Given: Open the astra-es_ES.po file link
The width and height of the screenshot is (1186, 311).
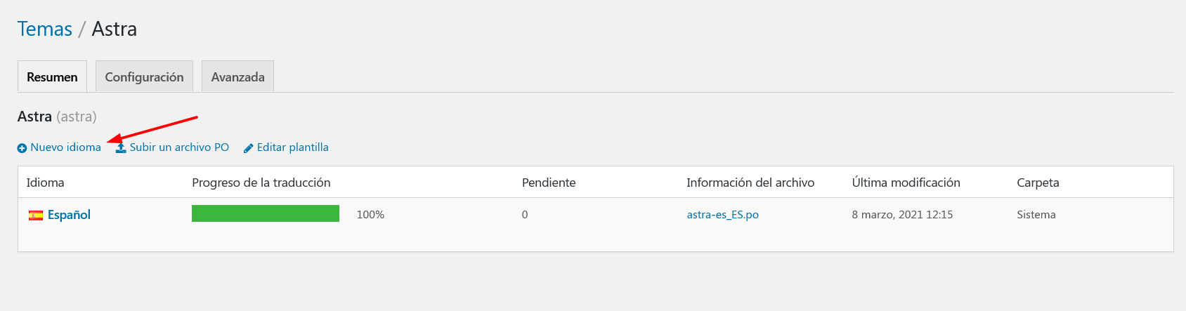Looking at the screenshot, I should point(722,215).
